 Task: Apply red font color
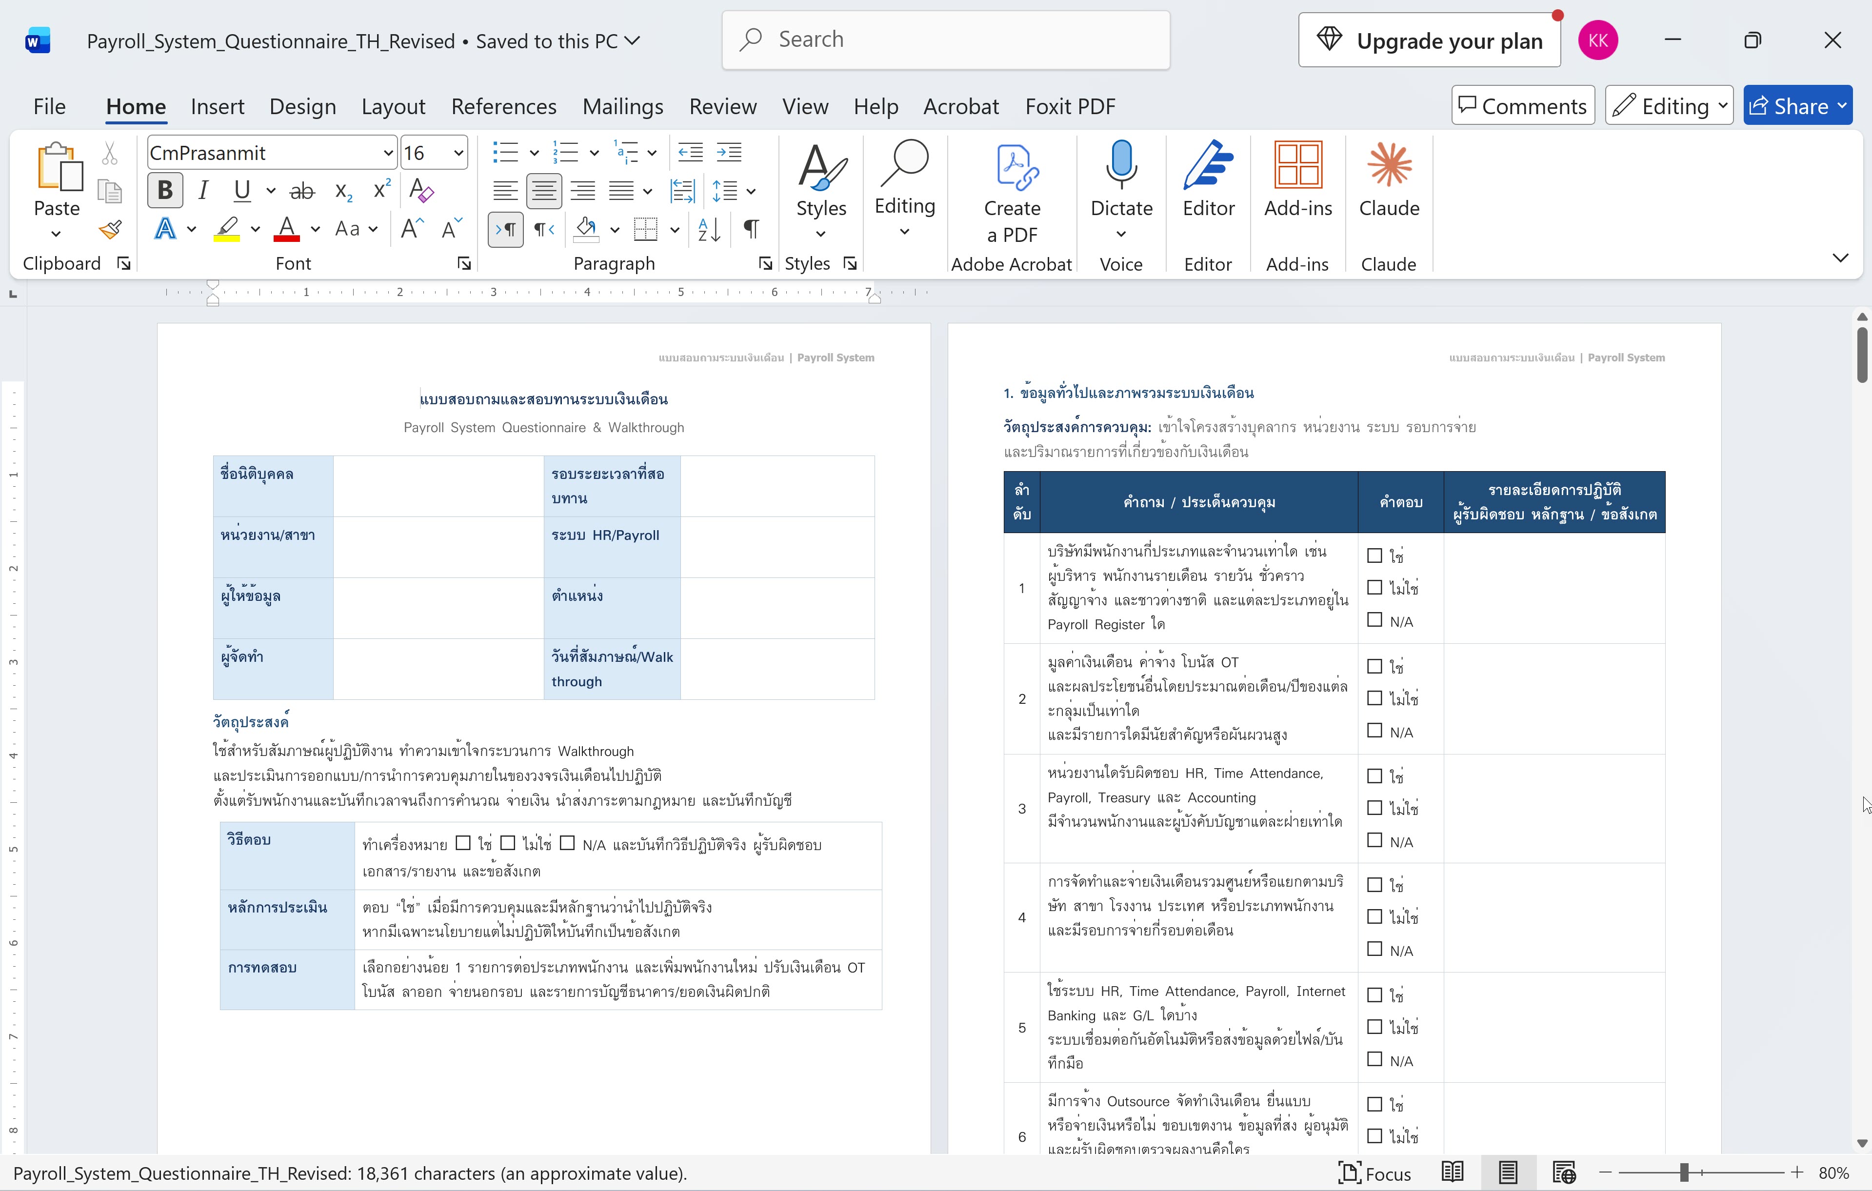pos(287,229)
